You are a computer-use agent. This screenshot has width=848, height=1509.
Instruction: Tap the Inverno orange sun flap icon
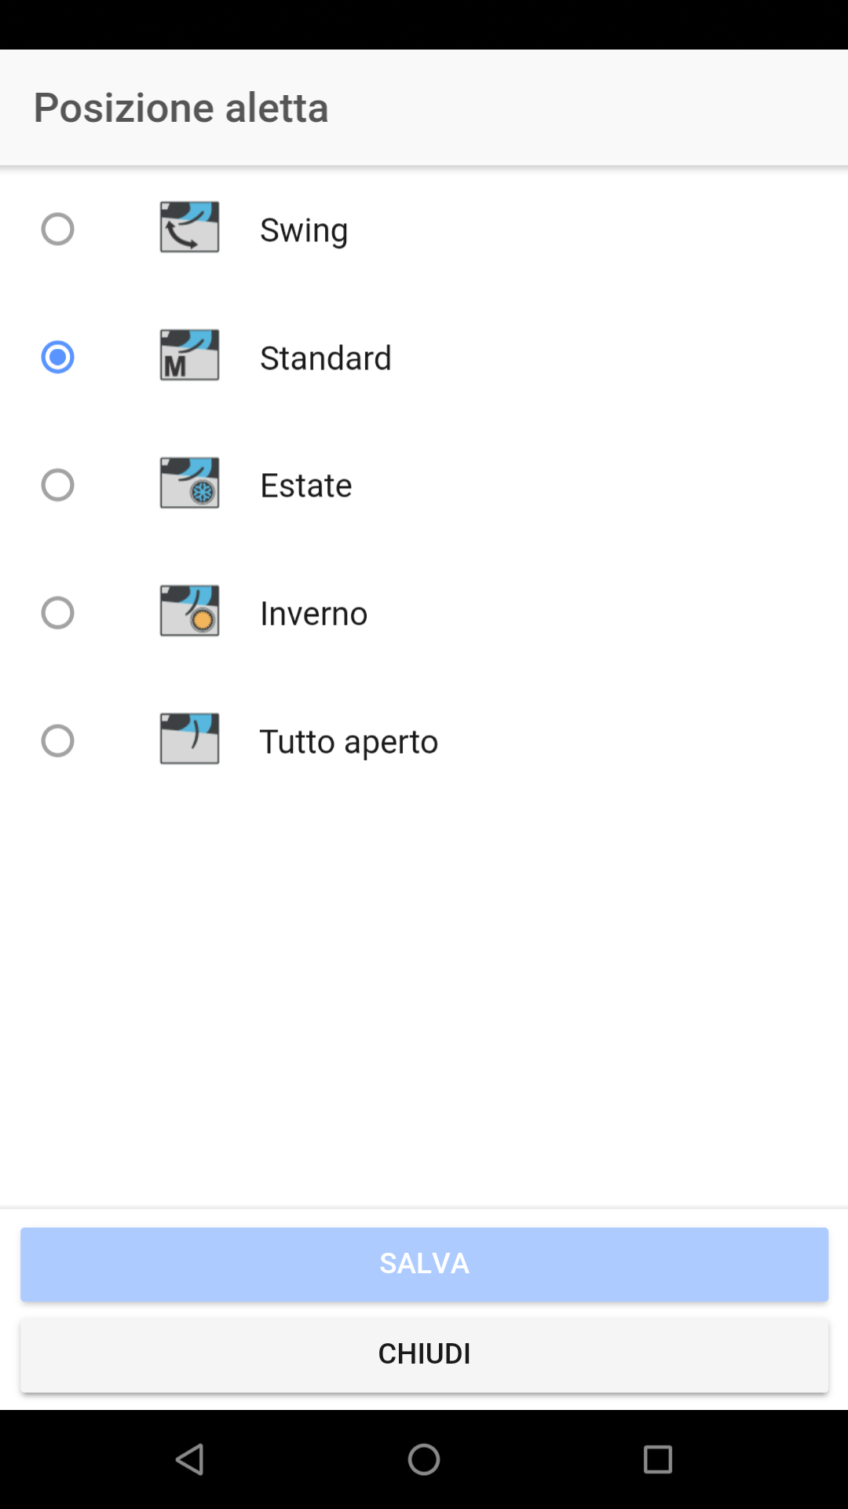tap(189, 611)
